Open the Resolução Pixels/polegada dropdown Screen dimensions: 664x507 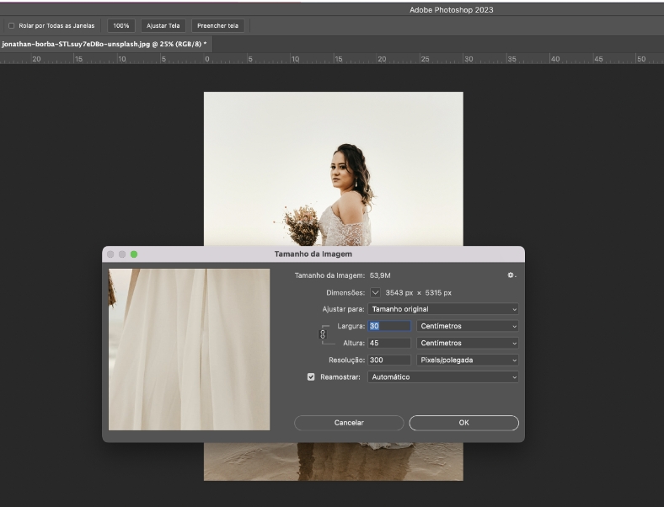[468, 360]
